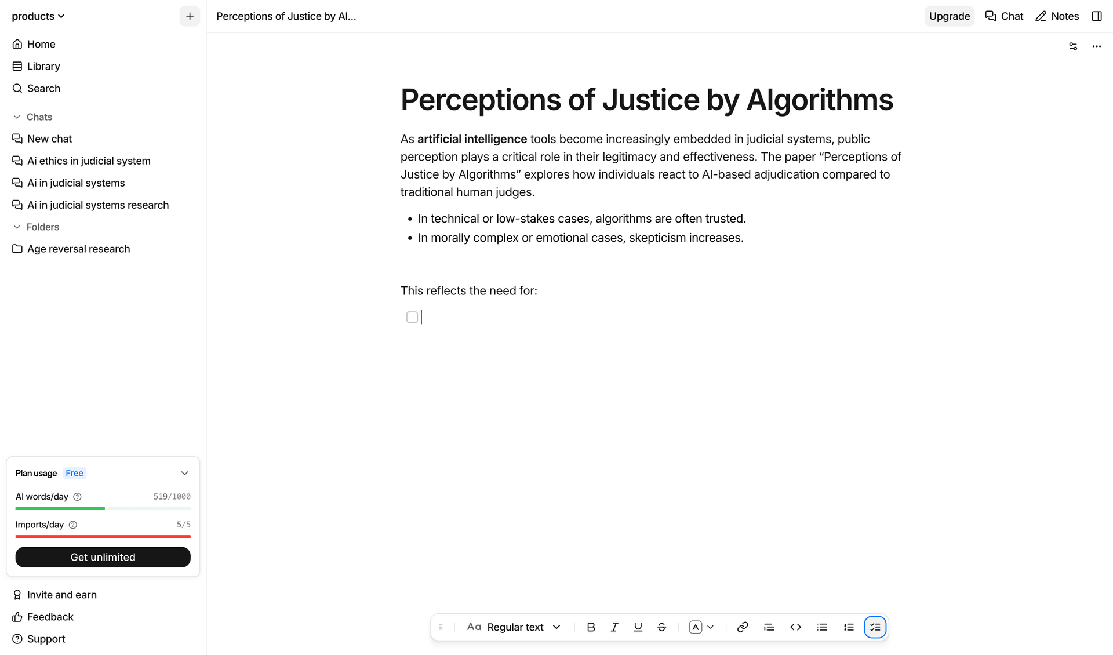
Task: Insert a link using the link icon
Action: coord(742,627)
